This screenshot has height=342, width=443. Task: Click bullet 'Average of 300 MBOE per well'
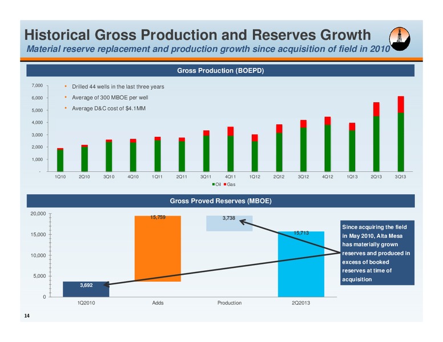110,97
